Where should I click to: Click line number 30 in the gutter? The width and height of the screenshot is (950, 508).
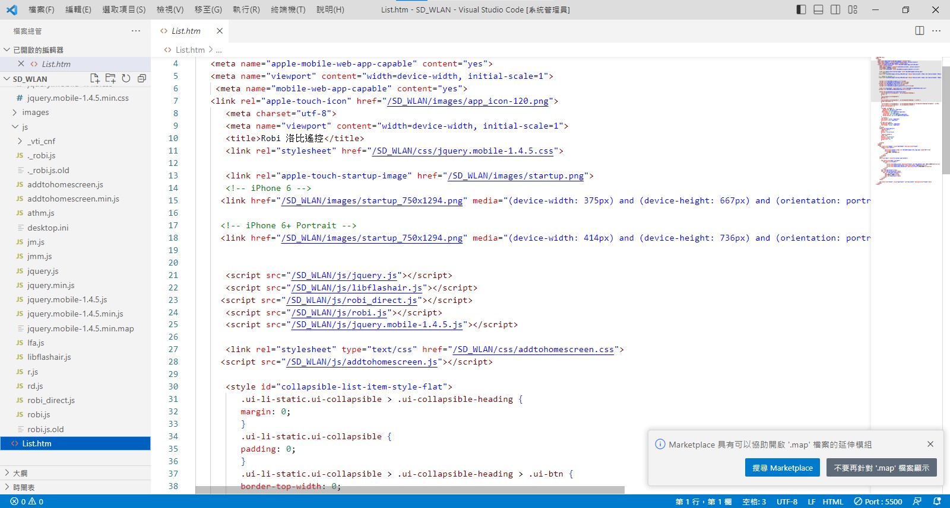[x=173, y=386]
